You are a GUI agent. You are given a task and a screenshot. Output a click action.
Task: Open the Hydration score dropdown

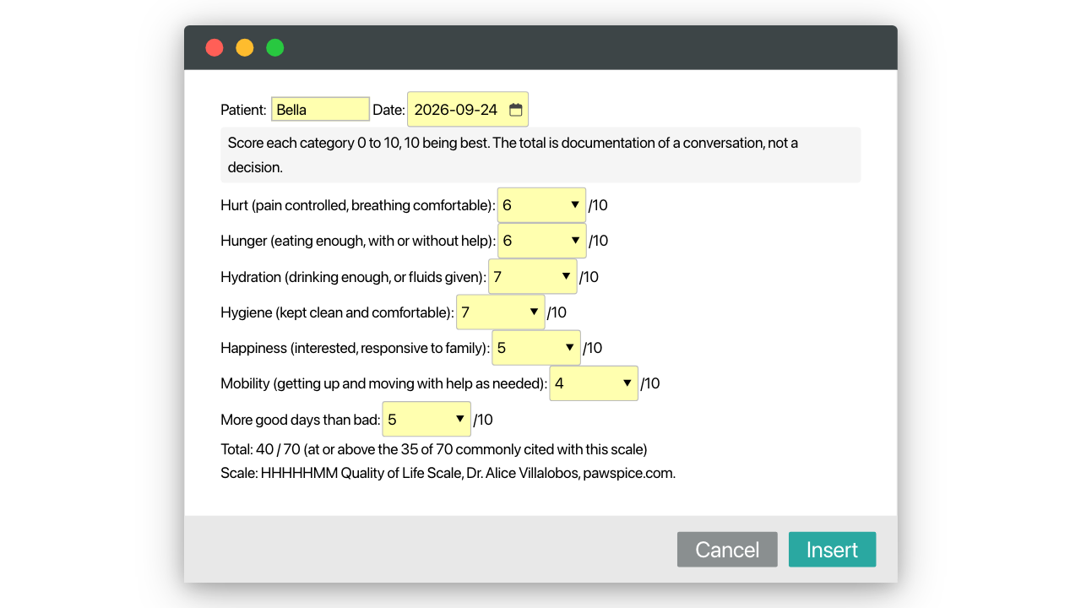(x=533, y=277)
